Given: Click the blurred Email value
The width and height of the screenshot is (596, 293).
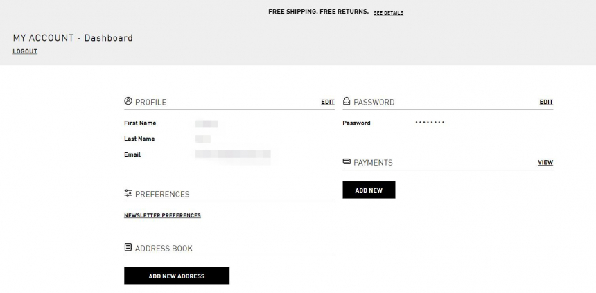Looking at the screenshot, I should coord(233,154).
